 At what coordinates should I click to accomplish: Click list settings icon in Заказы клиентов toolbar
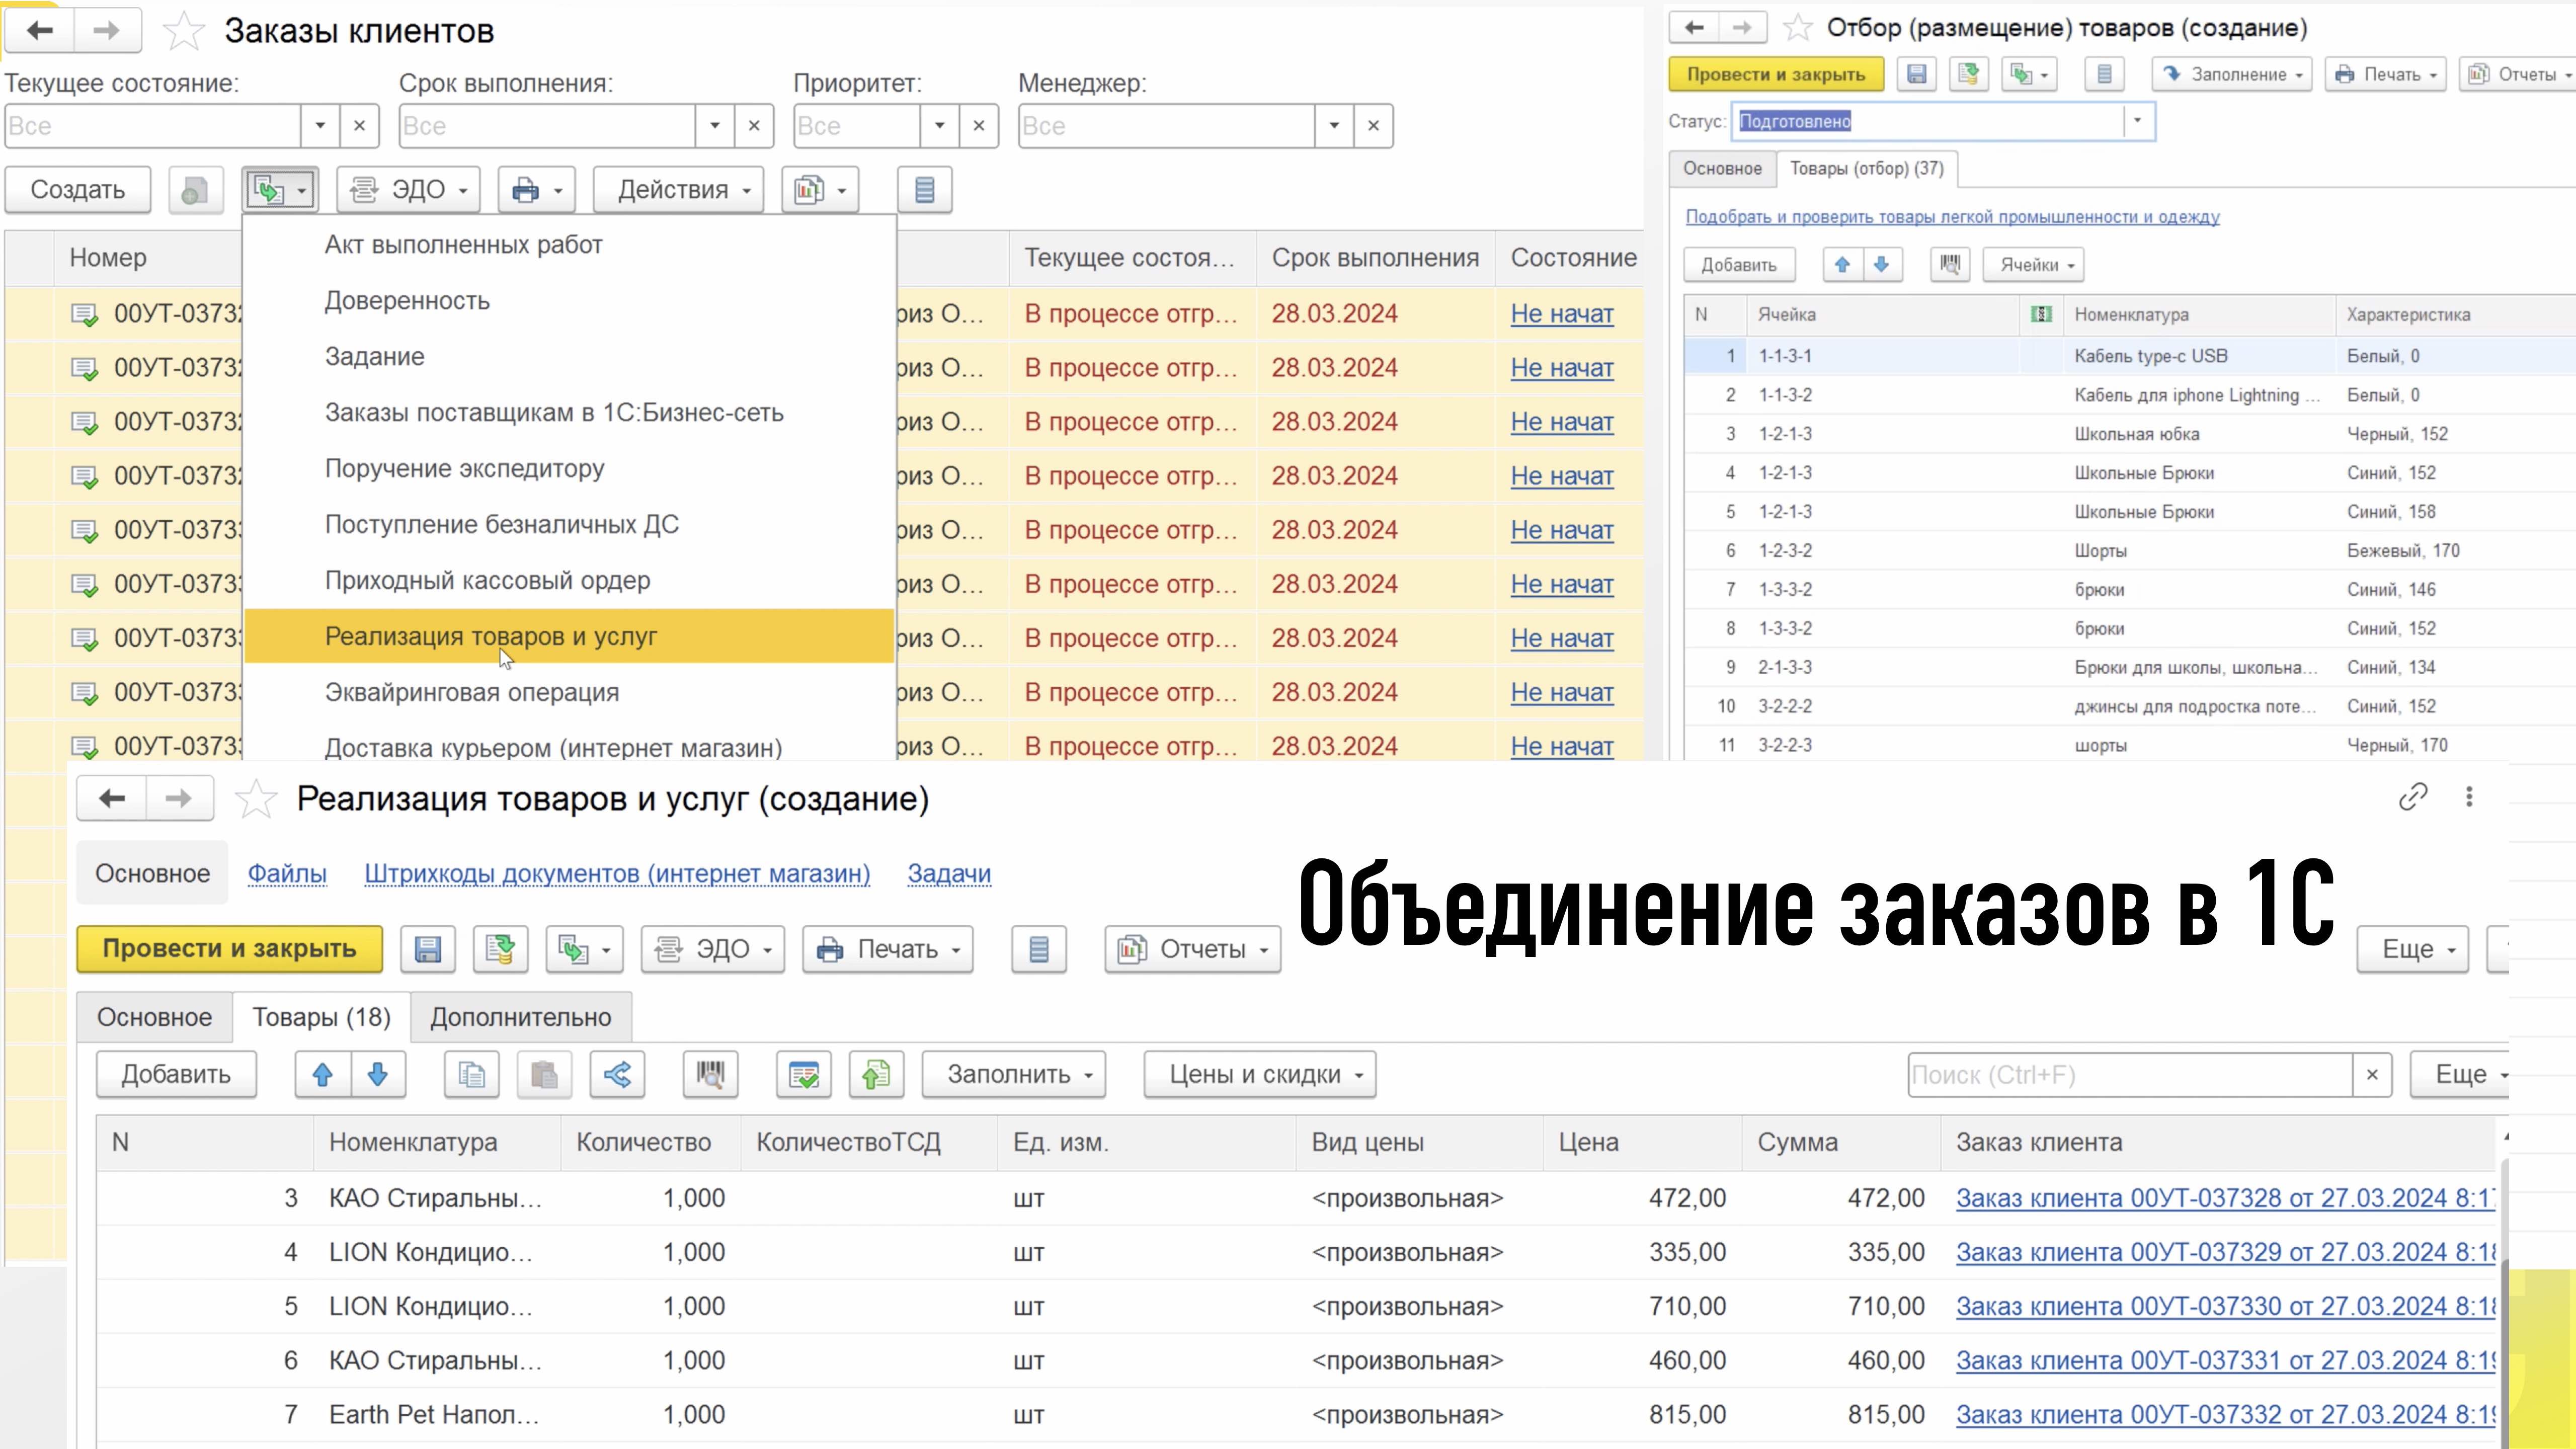point(925,189)
